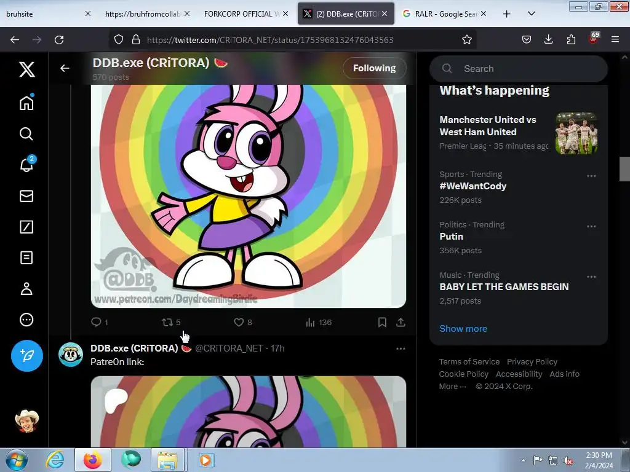
Task: Click the blue compose Post button
Action: point(27,356)
